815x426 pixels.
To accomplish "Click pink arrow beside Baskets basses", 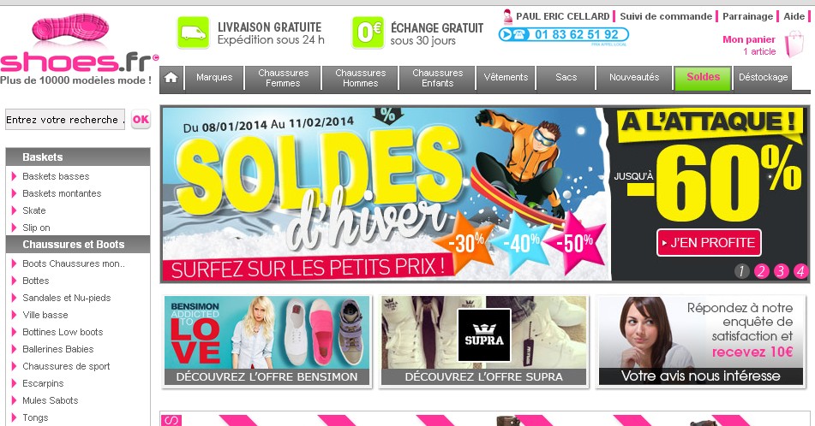I will click(x=14, y=176).
